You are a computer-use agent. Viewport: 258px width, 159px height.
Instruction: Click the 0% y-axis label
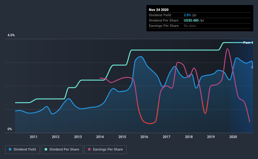point(10,129)
